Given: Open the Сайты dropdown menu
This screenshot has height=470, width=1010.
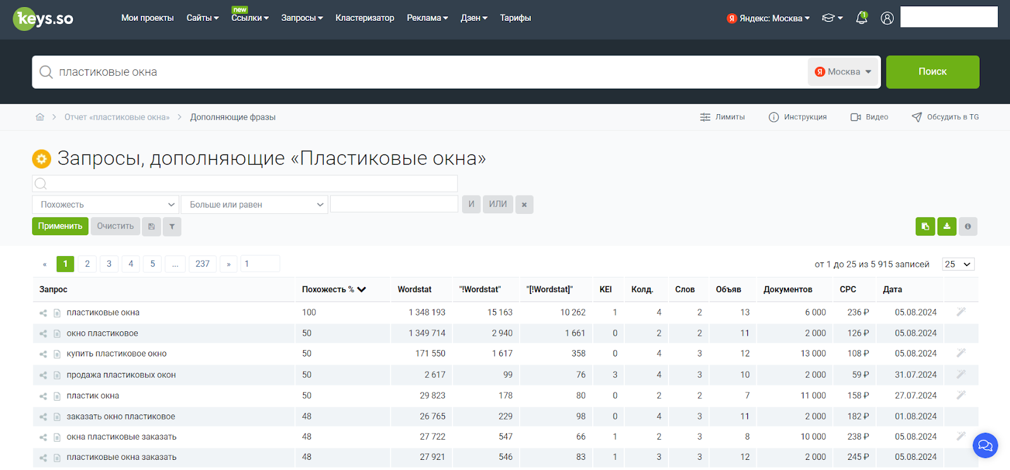Looking at the screenshot, I should click(203, 18).
